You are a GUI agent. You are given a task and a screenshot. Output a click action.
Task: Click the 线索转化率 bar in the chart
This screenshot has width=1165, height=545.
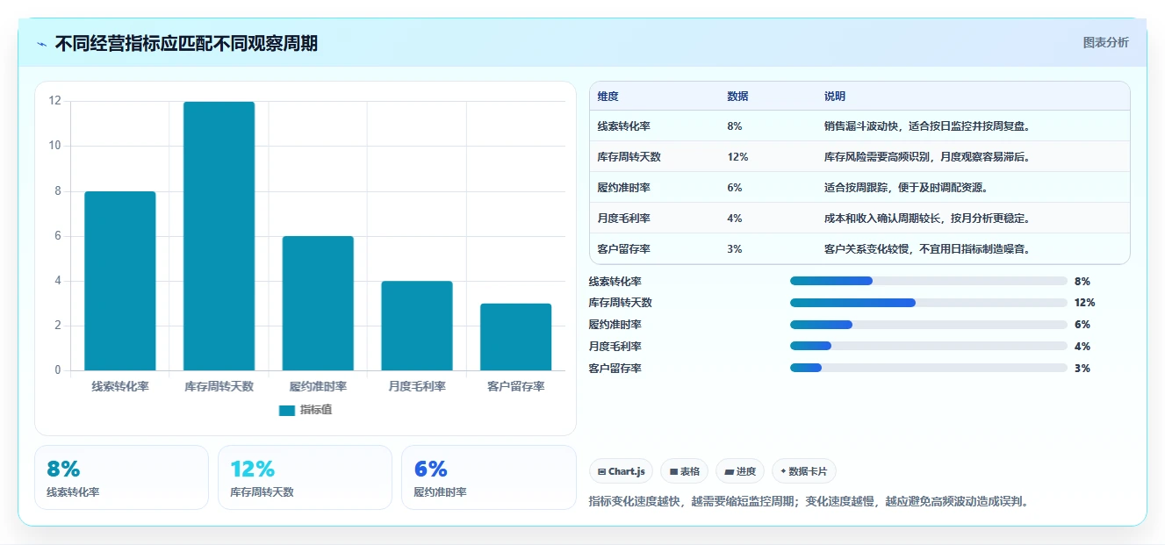pyautogui.click(x=120, y=281)
